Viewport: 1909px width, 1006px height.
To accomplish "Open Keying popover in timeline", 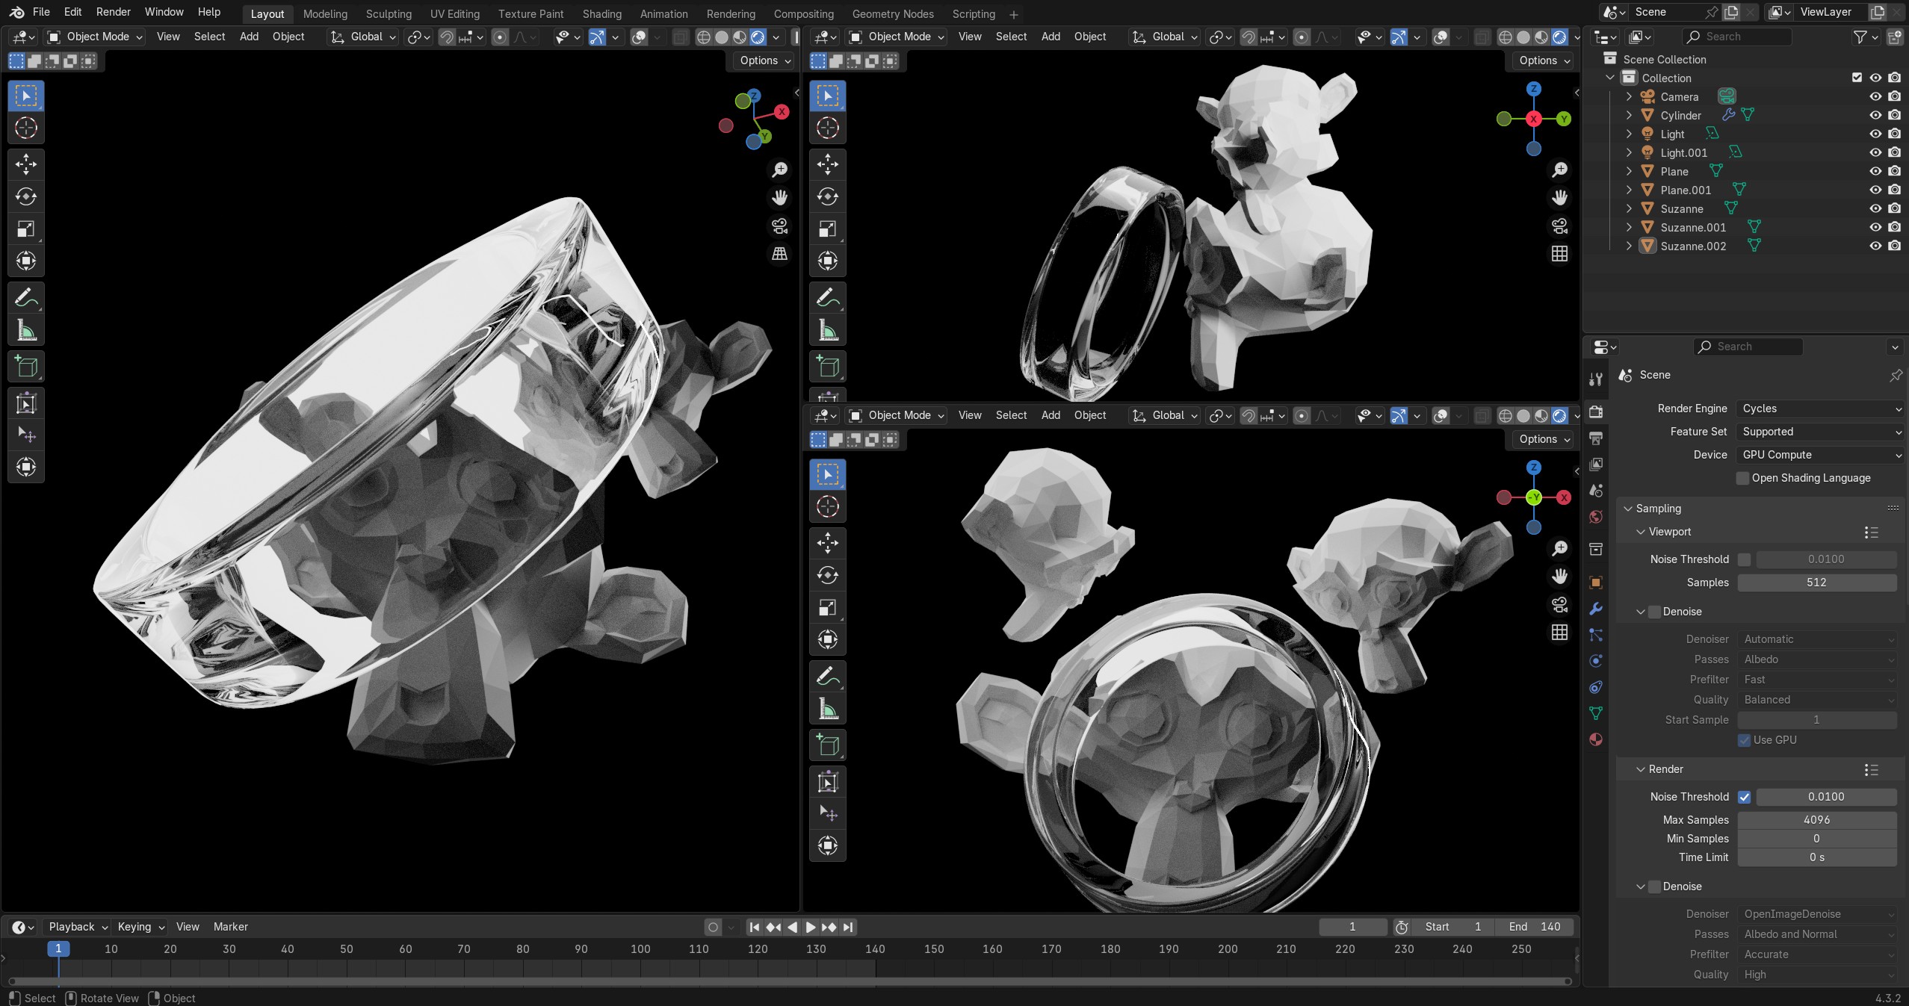I will point(140,927).
